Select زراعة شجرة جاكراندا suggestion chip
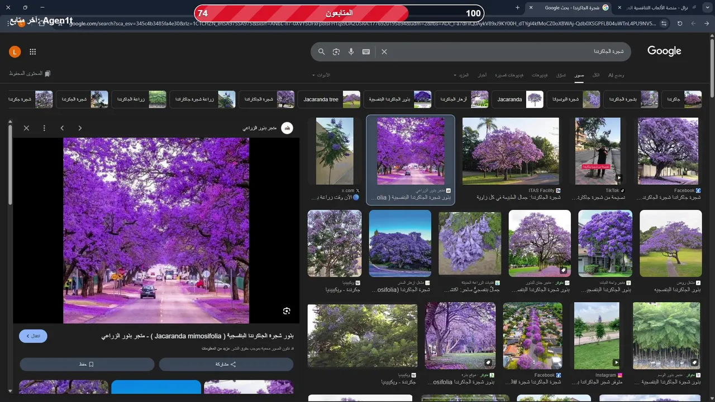 203,99
